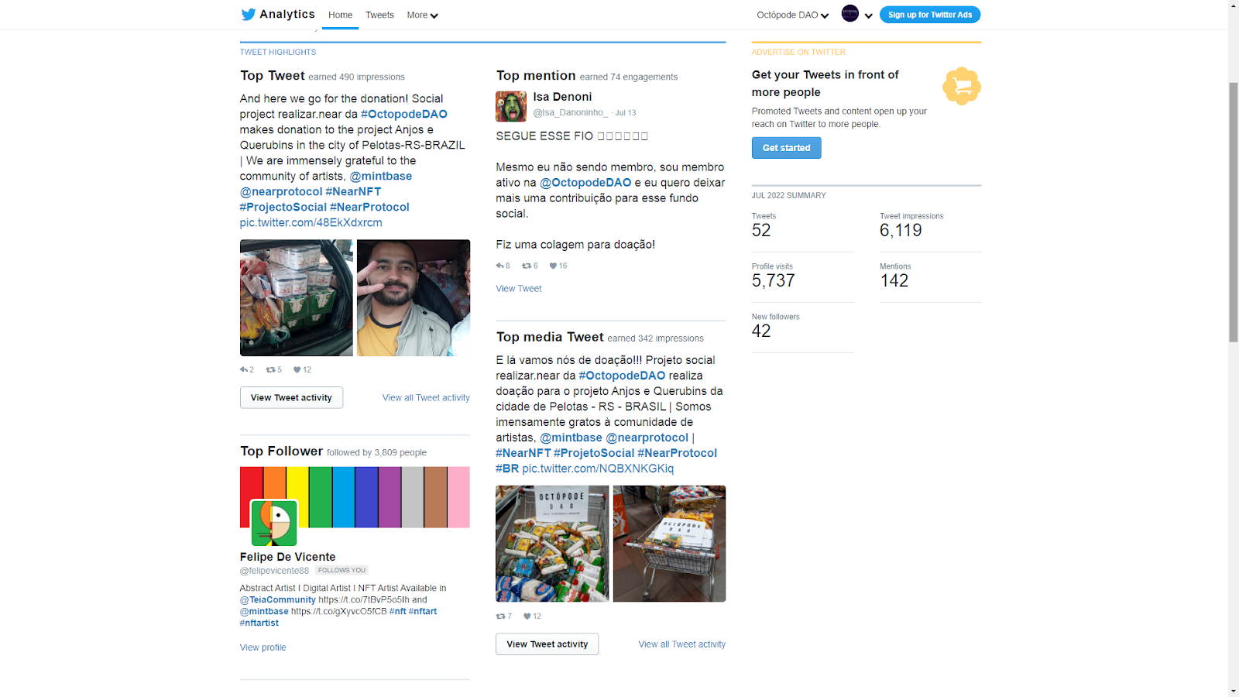Viewport: 1239px width, 697px height.
Task: Open View all Tweet activity under media Tweet
Action: click(x=682, y=644)
